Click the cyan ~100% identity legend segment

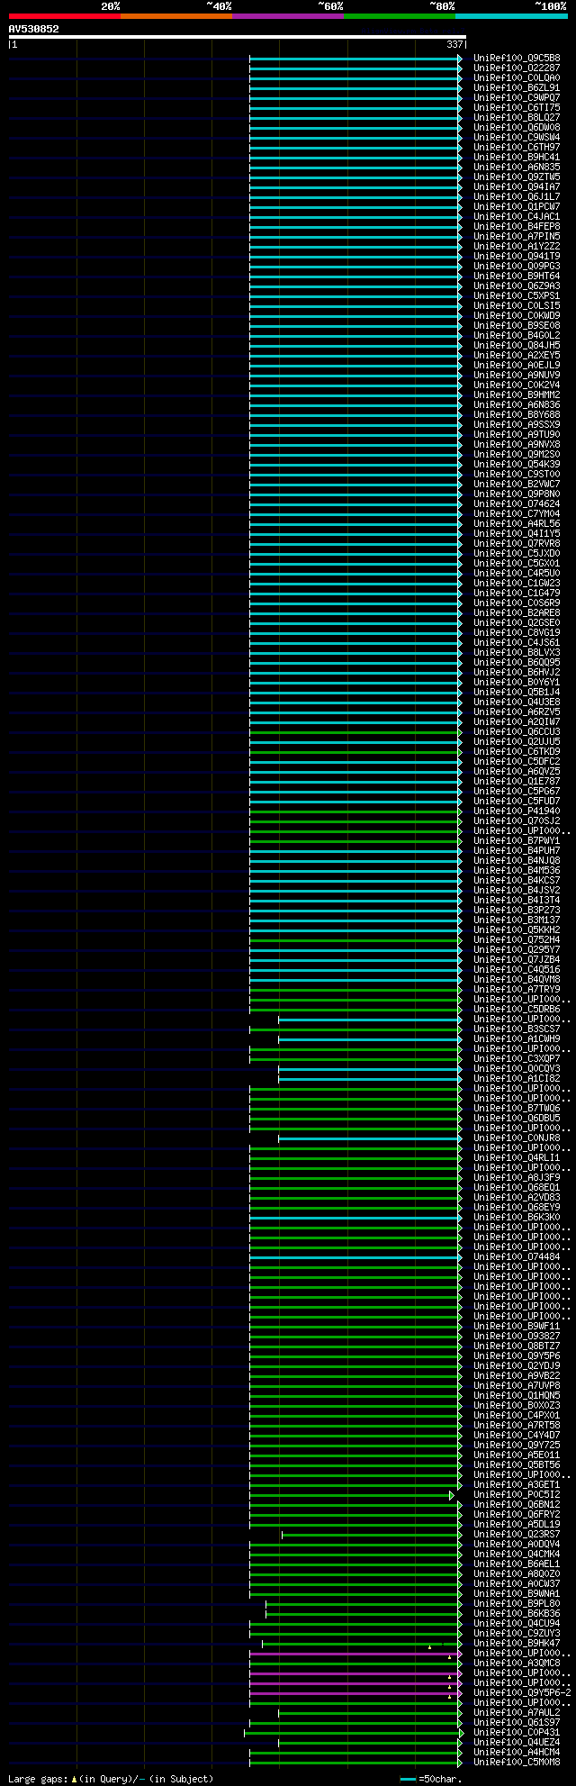pos(511,16)
